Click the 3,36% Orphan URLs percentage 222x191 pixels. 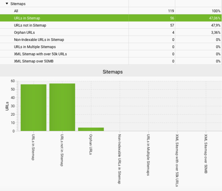[x=215, y=33]
